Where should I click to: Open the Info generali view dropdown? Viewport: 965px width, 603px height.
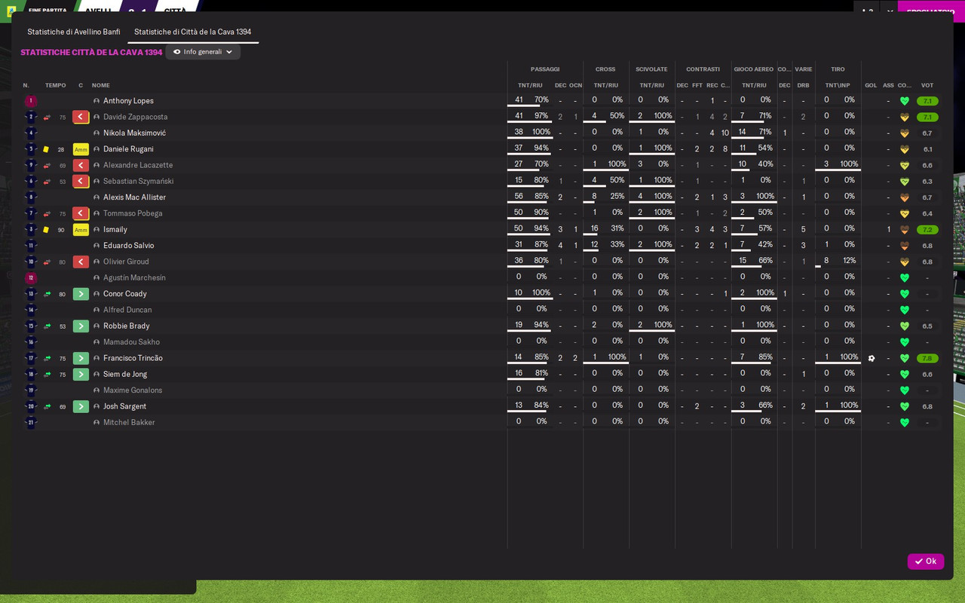203,52
